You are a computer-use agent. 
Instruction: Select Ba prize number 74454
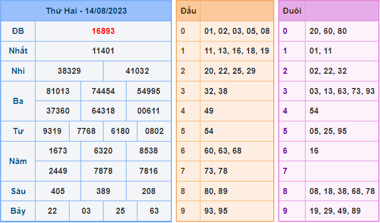click(x=103, y=91)
